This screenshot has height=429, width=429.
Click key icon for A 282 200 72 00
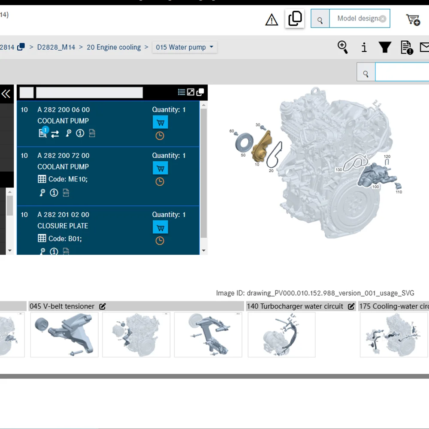click(x=42, y=193)
